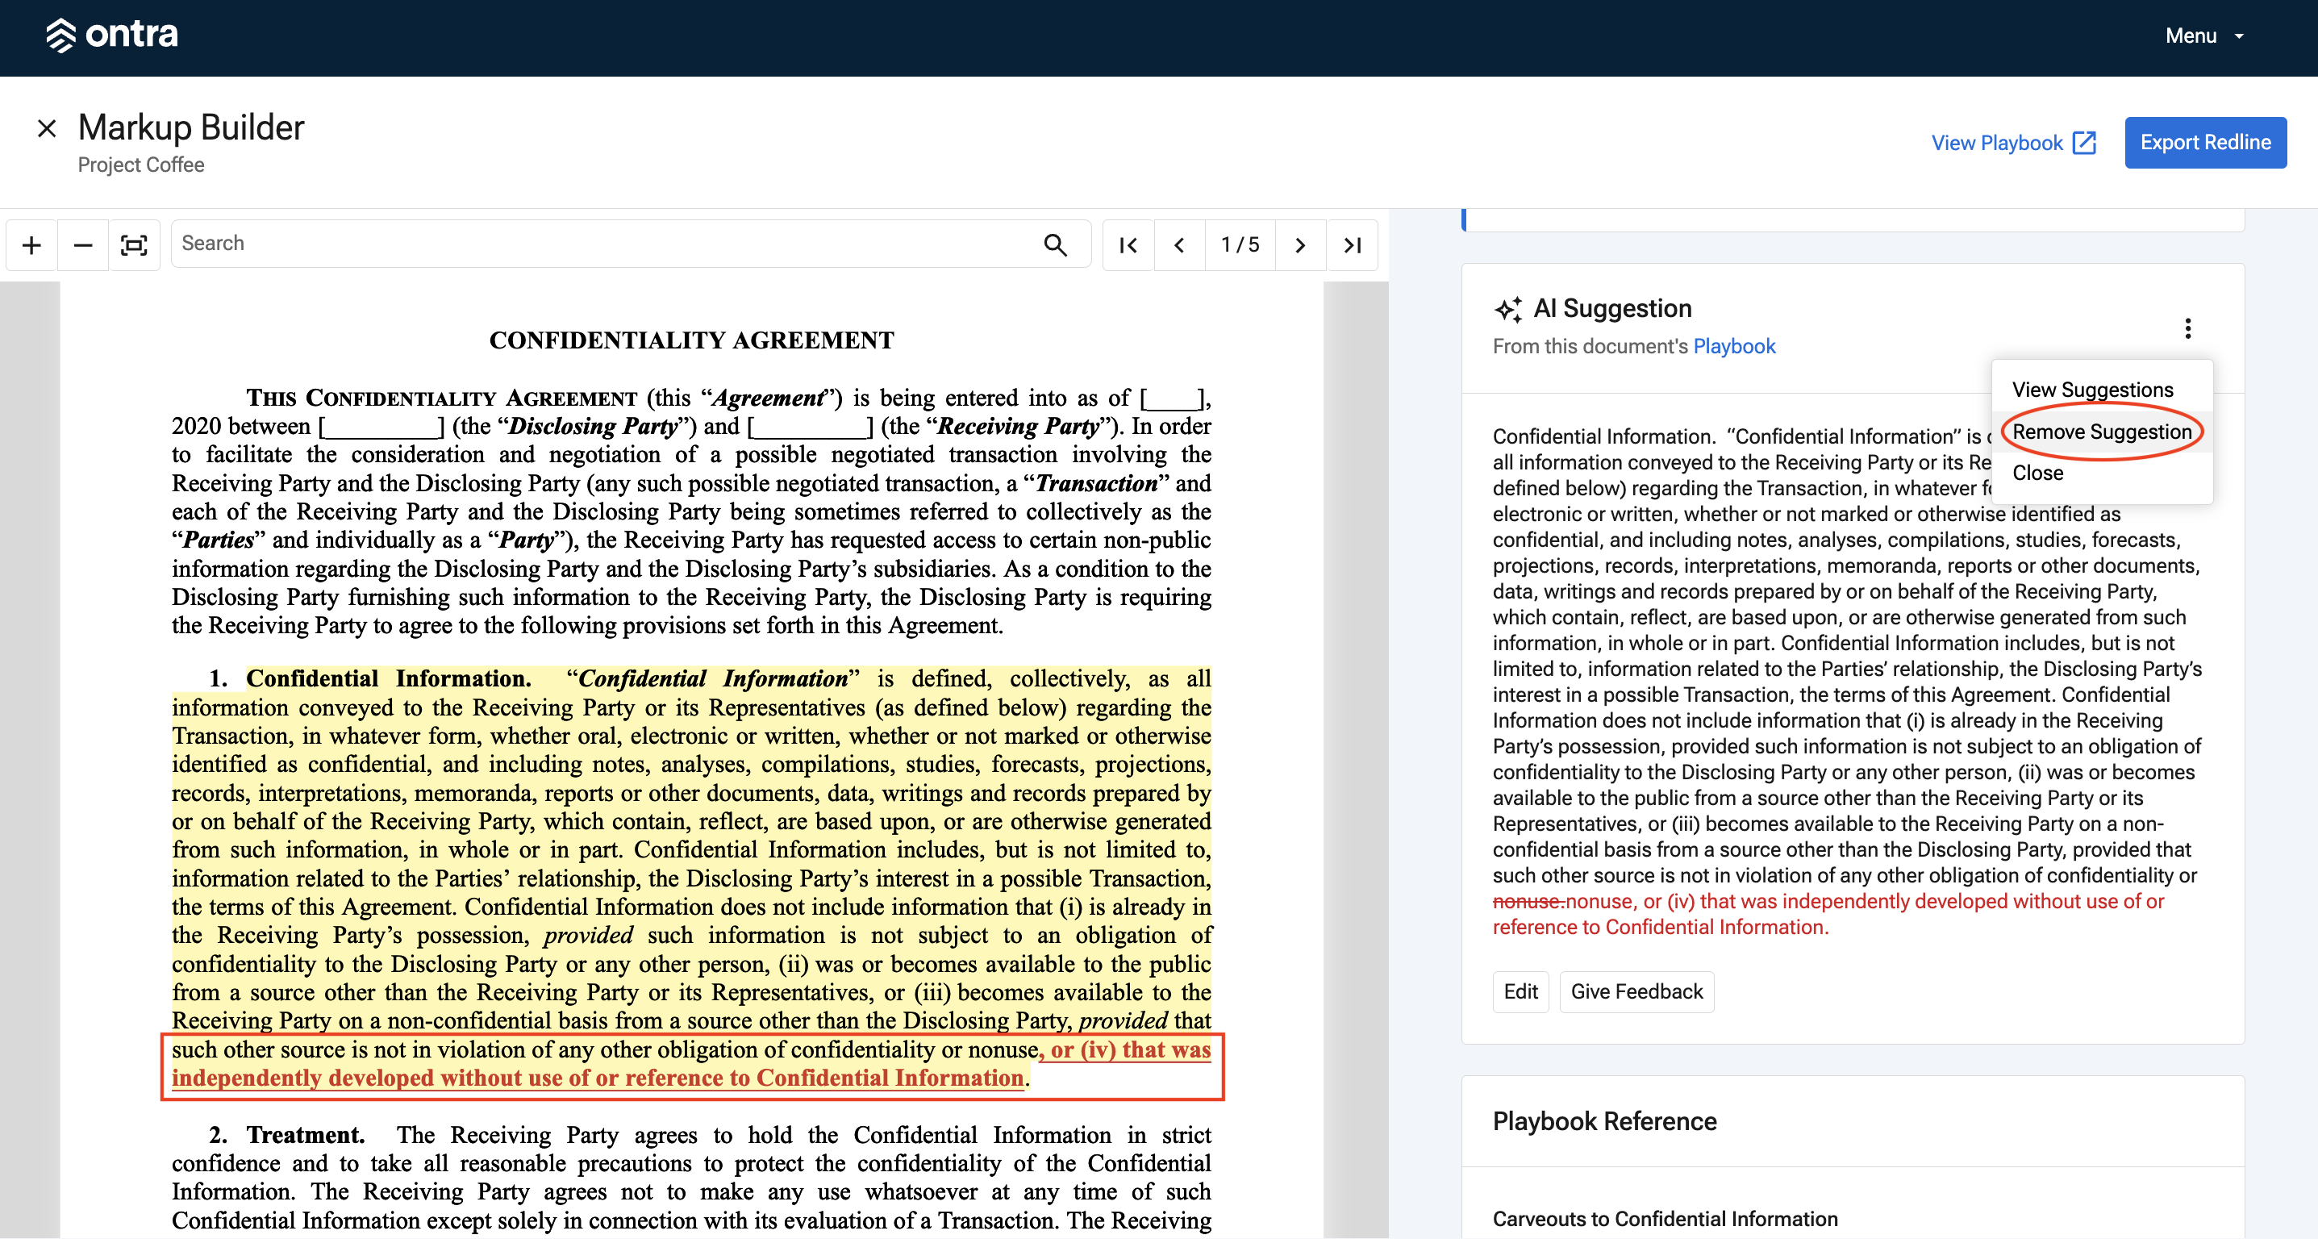Viewport: 2318px width, 1239px height.
Task: Click the red inserted clause in document
Action: pos(691,1065)
